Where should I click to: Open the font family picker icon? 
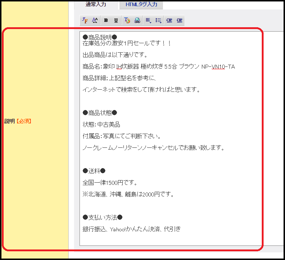[x=85, y=20]
